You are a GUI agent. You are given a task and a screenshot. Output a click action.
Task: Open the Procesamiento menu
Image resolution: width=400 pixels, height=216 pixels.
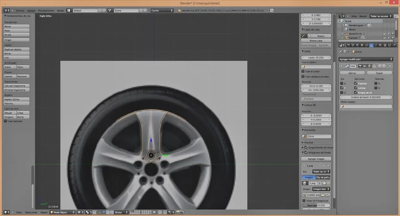[x=46, y=11]
